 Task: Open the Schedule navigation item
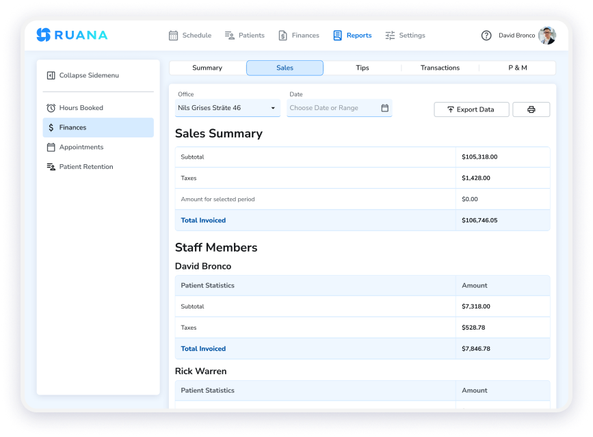click(x=190, y=36)
